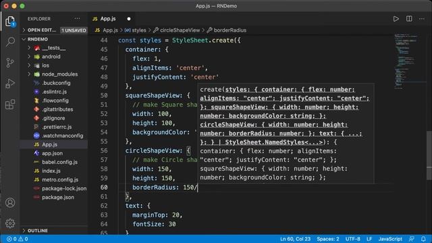The height and width of the screenshot is (243, 432).
Task: Expand the ios folder
Action: [x=29, y=65]
